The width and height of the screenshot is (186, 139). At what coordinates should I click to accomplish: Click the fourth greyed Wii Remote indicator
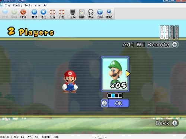(177, 32)
